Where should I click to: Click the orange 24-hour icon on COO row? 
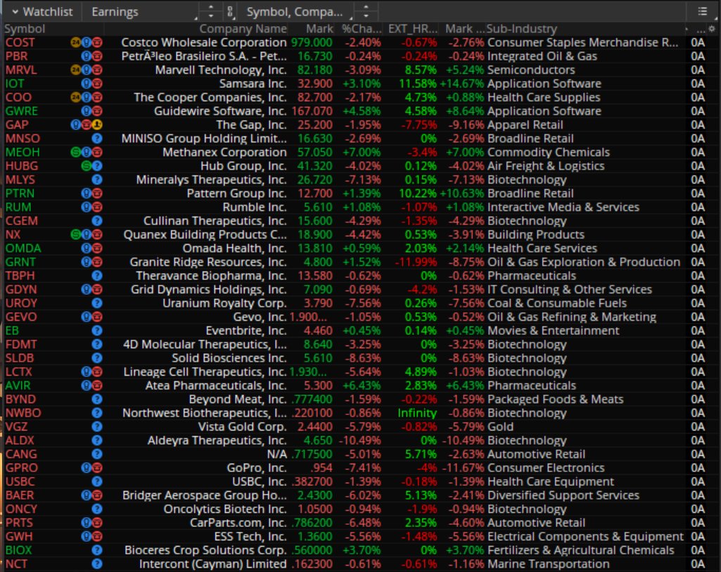(76, 98)
